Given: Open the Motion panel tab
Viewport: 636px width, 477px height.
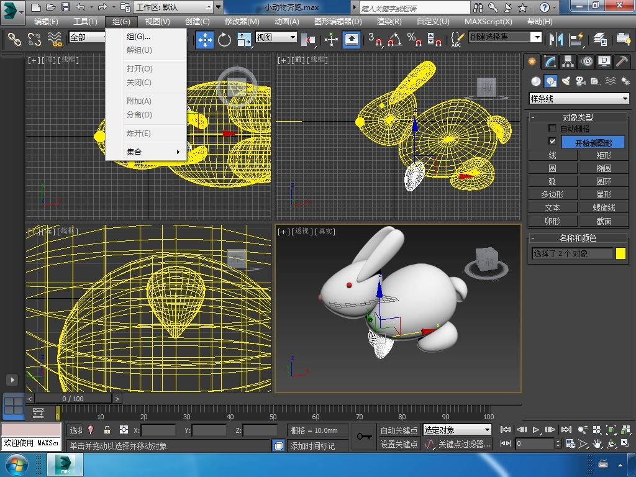Looking at the screenshot, I should [586, 61].
